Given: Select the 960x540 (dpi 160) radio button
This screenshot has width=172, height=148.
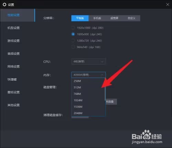Looking at the screenshot, I should tap(73, 47).
